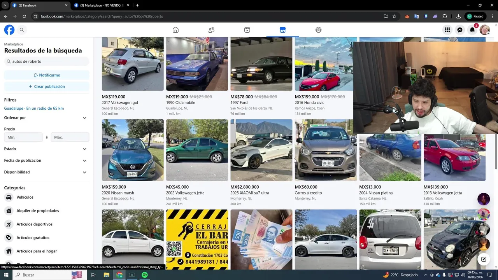Click the Máx. price field

pos(70,137)
